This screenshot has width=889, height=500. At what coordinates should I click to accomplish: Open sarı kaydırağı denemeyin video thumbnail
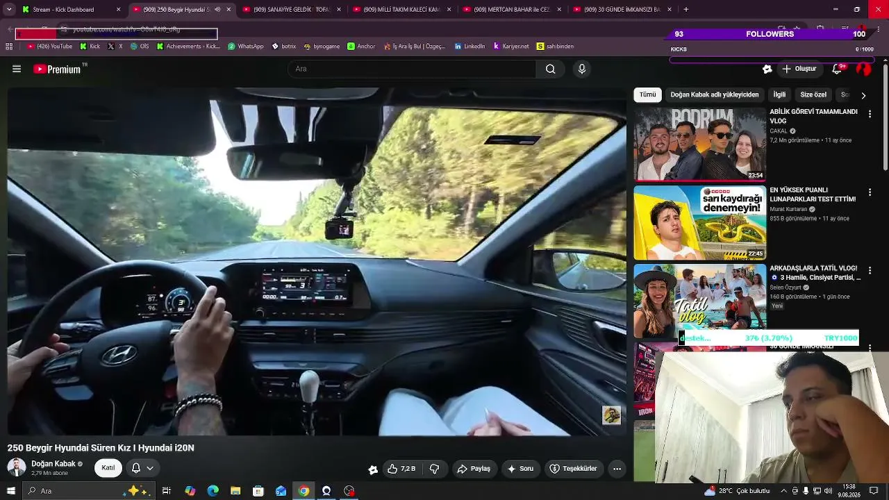pyautogui.click(x=700, y=222)
